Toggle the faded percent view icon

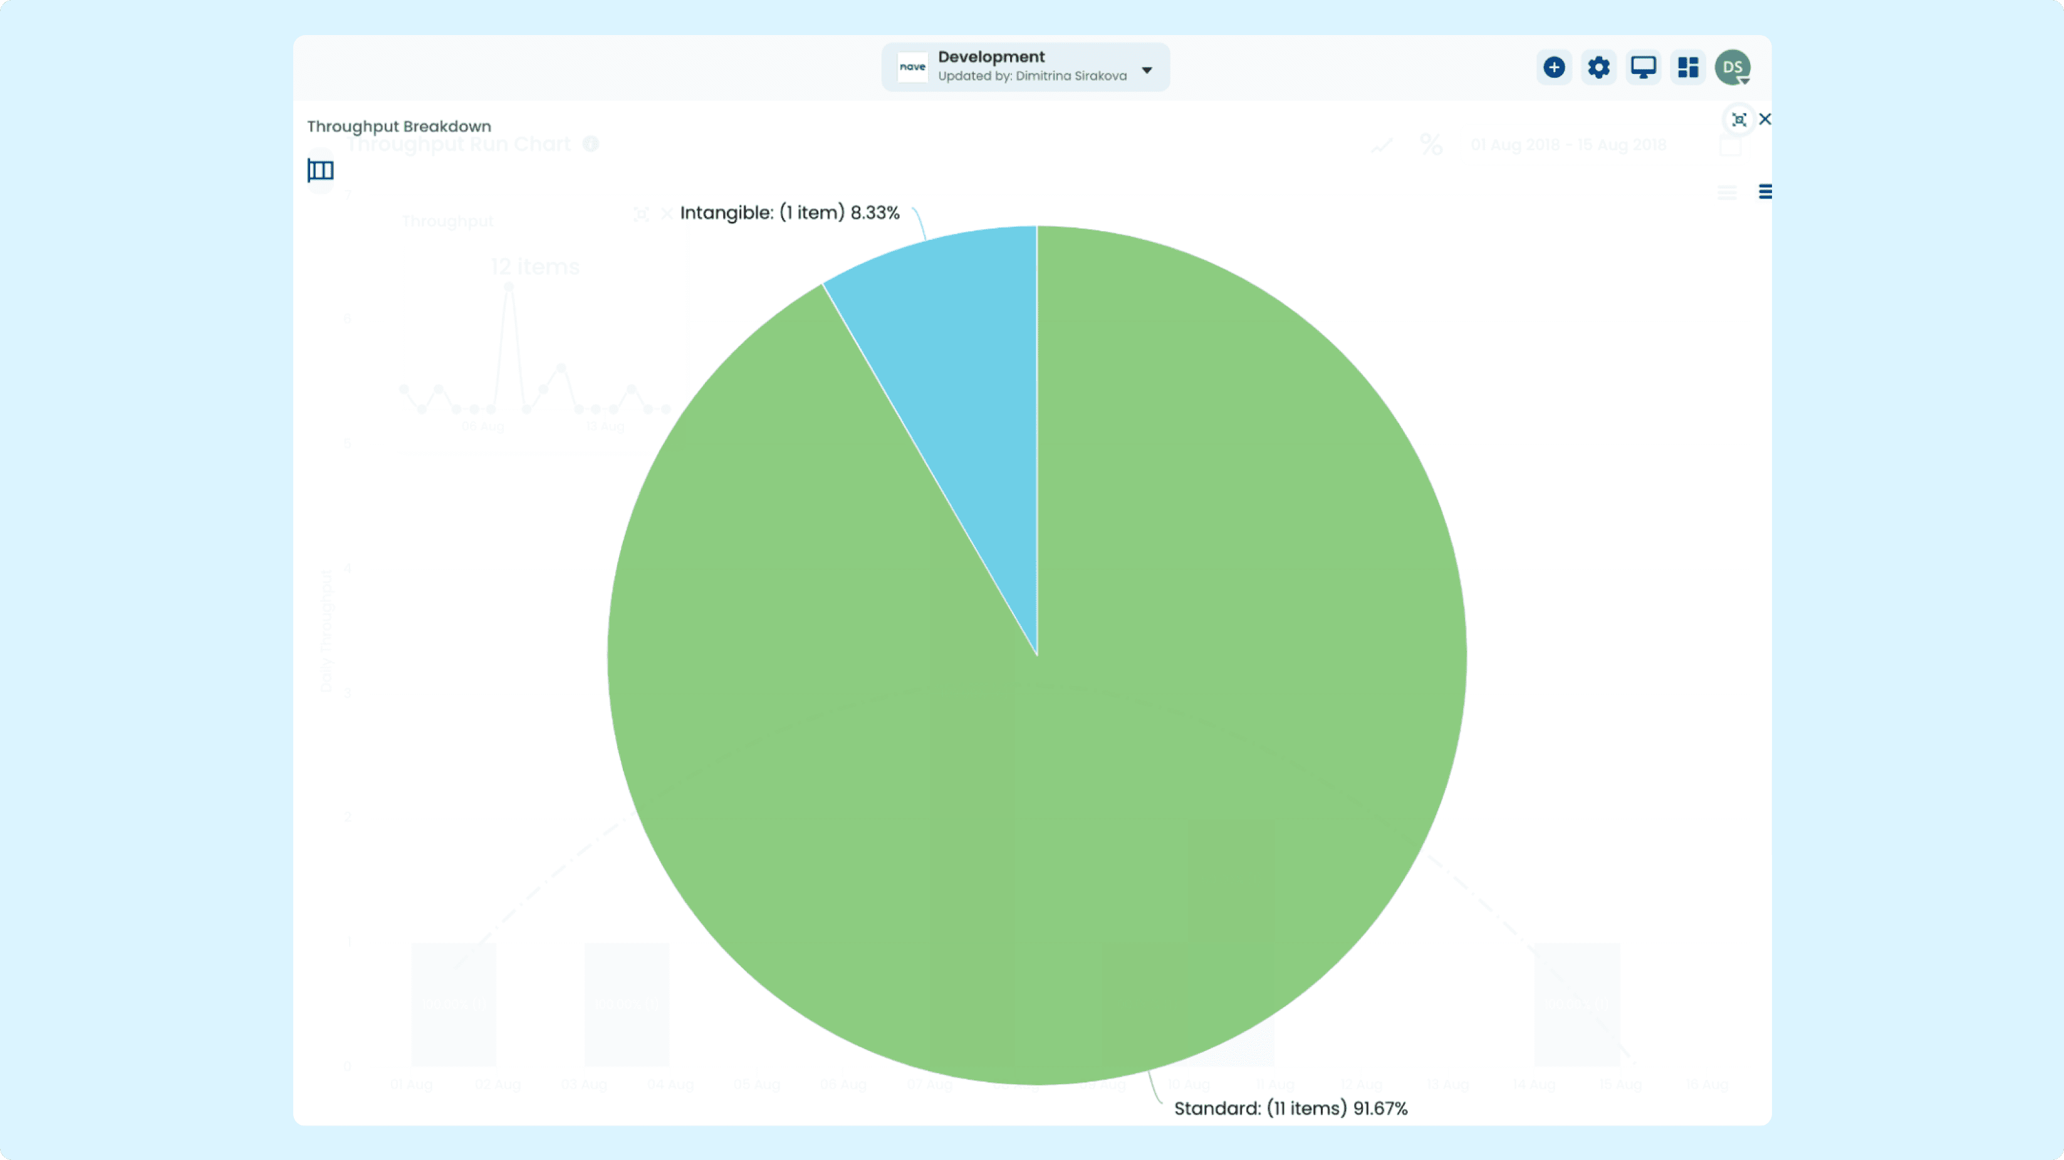point(1431,144)
